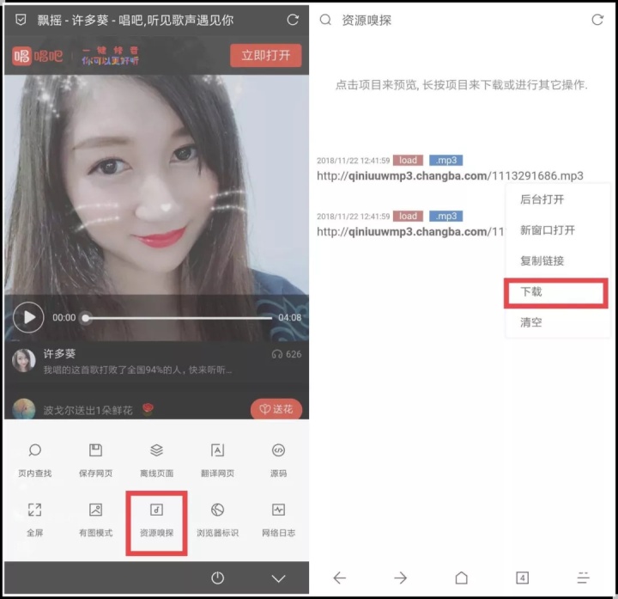Reload the Changba page in the left screen
This screenshot has height=599, width=618.
[x=293, y=19]
